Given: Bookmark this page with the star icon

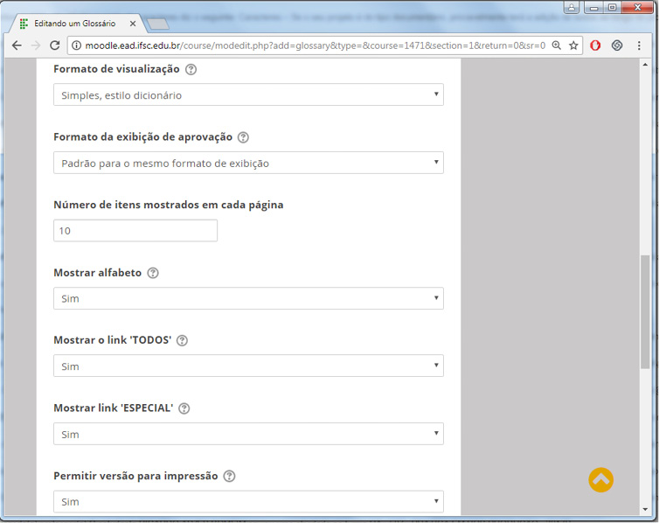Looking at the screenshot, I should (x=573, y=45).
